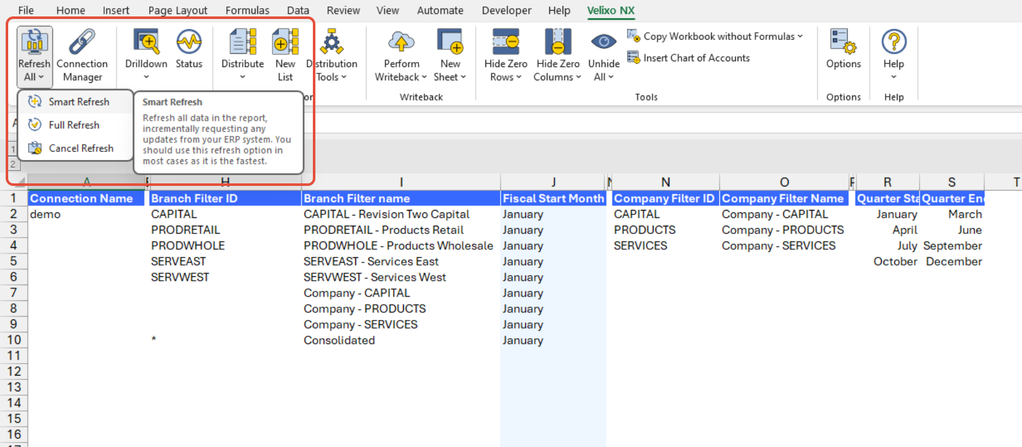Viewport: 1022px width, 447px height.
Task: Click the Copy Workbook without Formulas icon
Action: [633, 36]
